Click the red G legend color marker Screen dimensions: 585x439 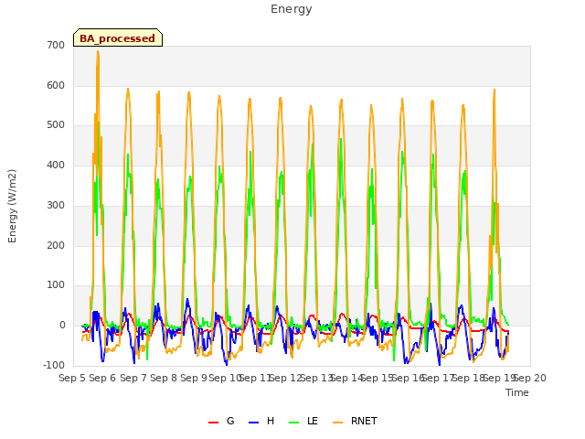(x=213, y=423)
